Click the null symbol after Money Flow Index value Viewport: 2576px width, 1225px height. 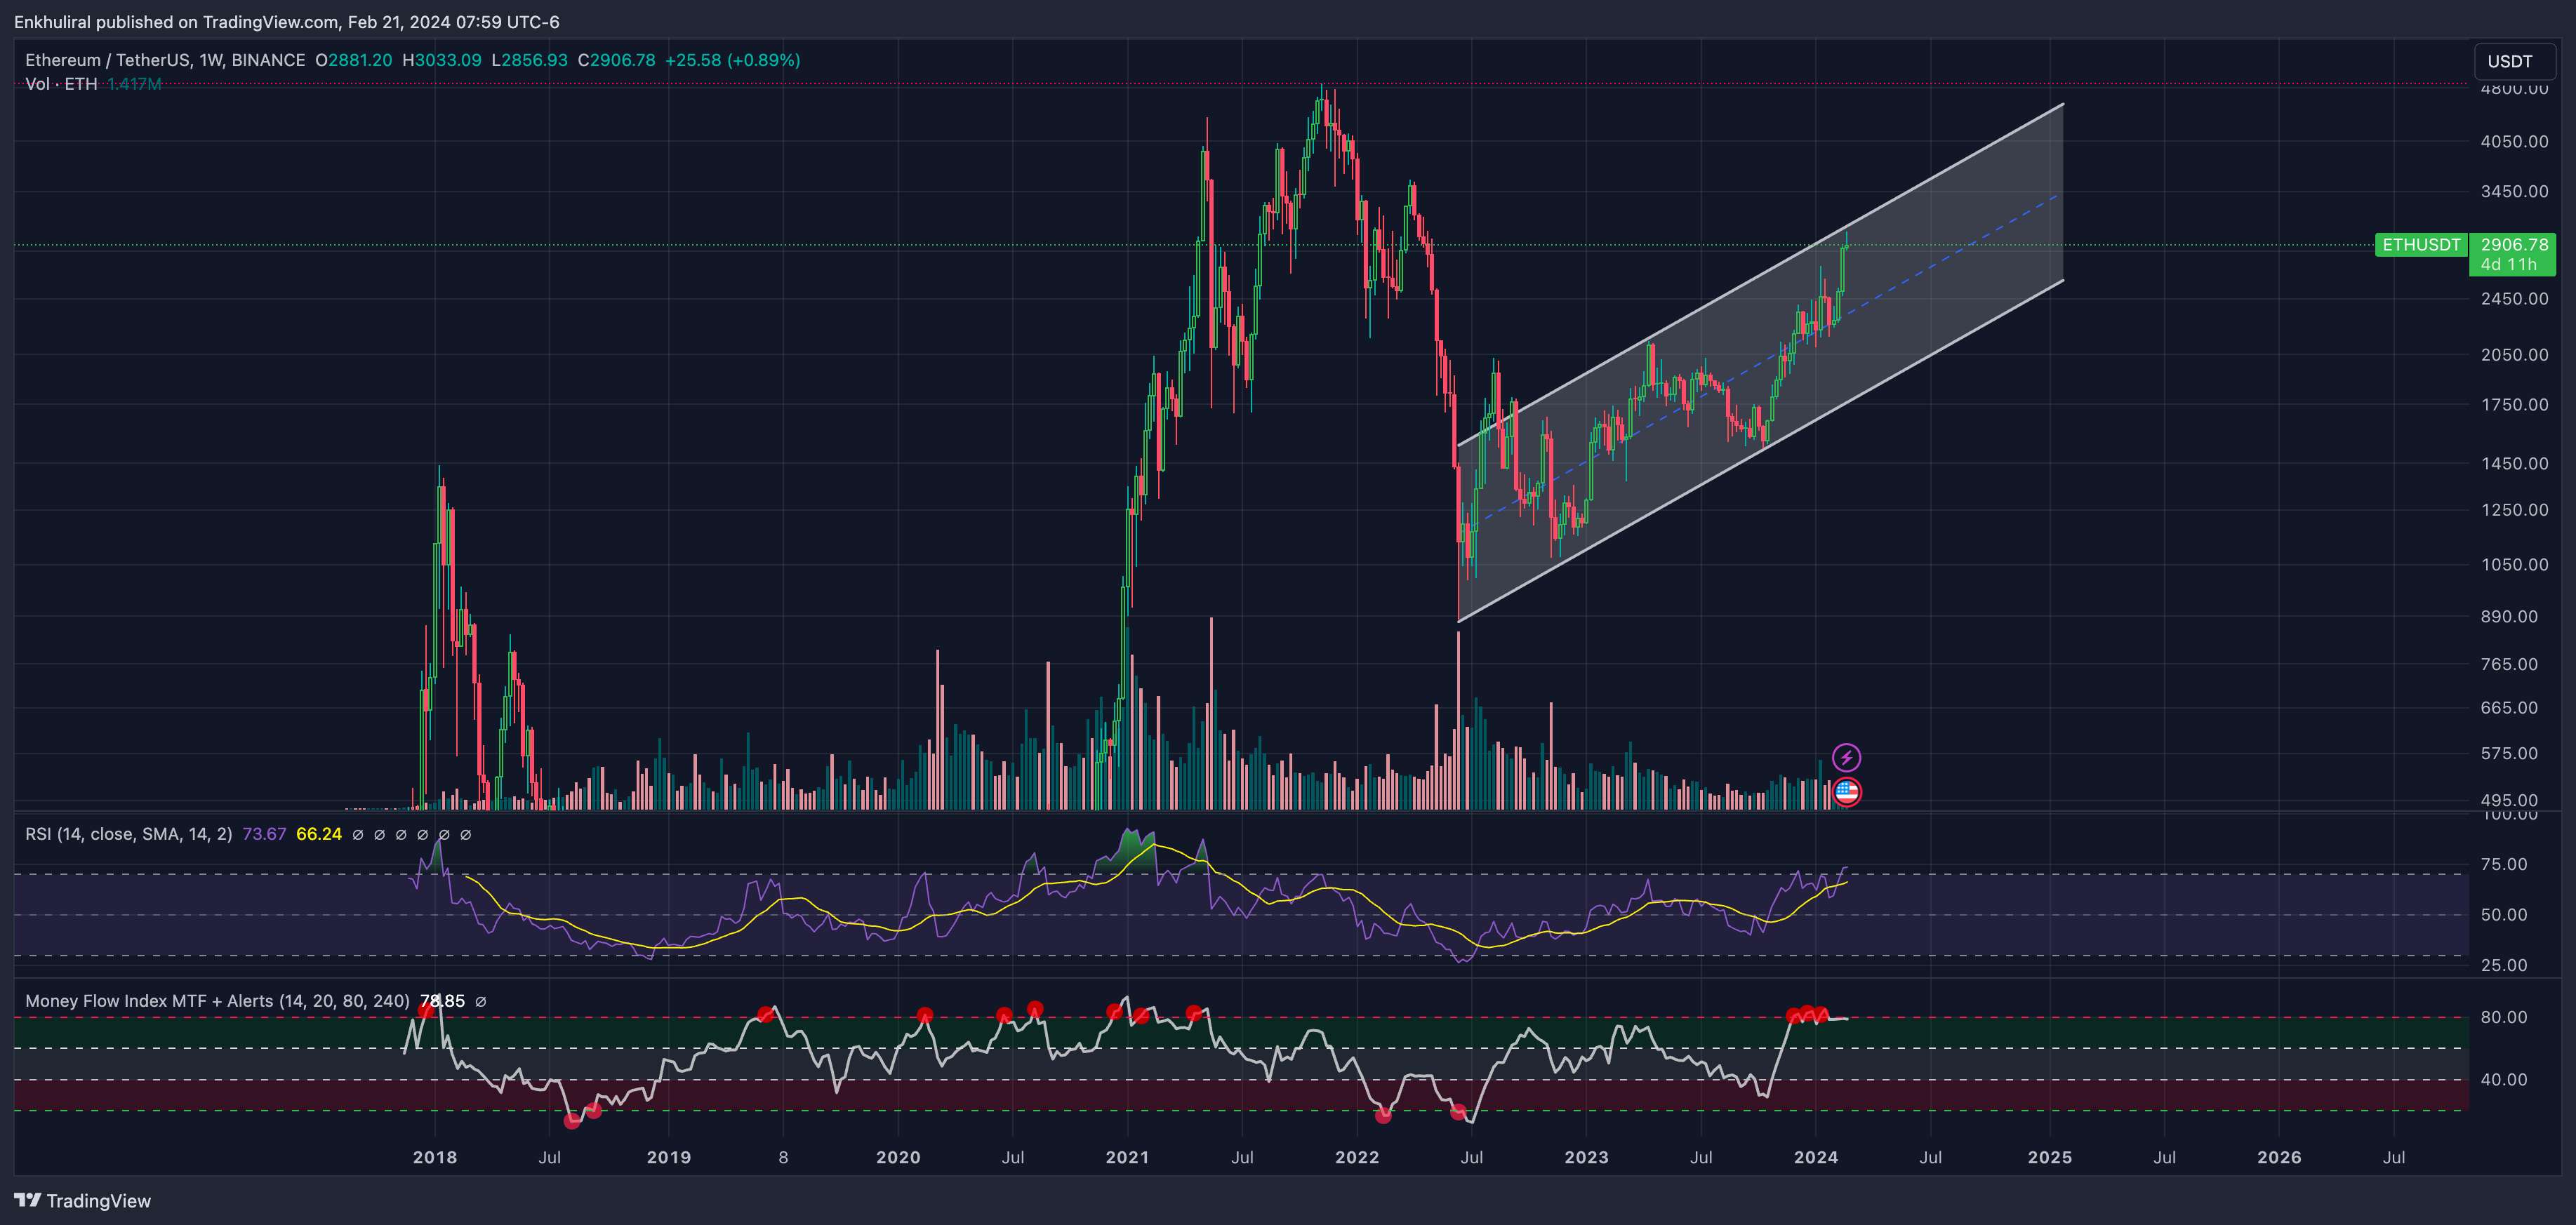tap(481, 1001)
